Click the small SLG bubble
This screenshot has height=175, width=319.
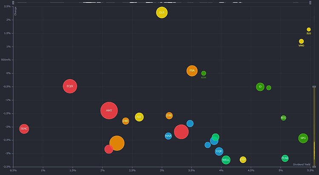[x=309, y=29]
